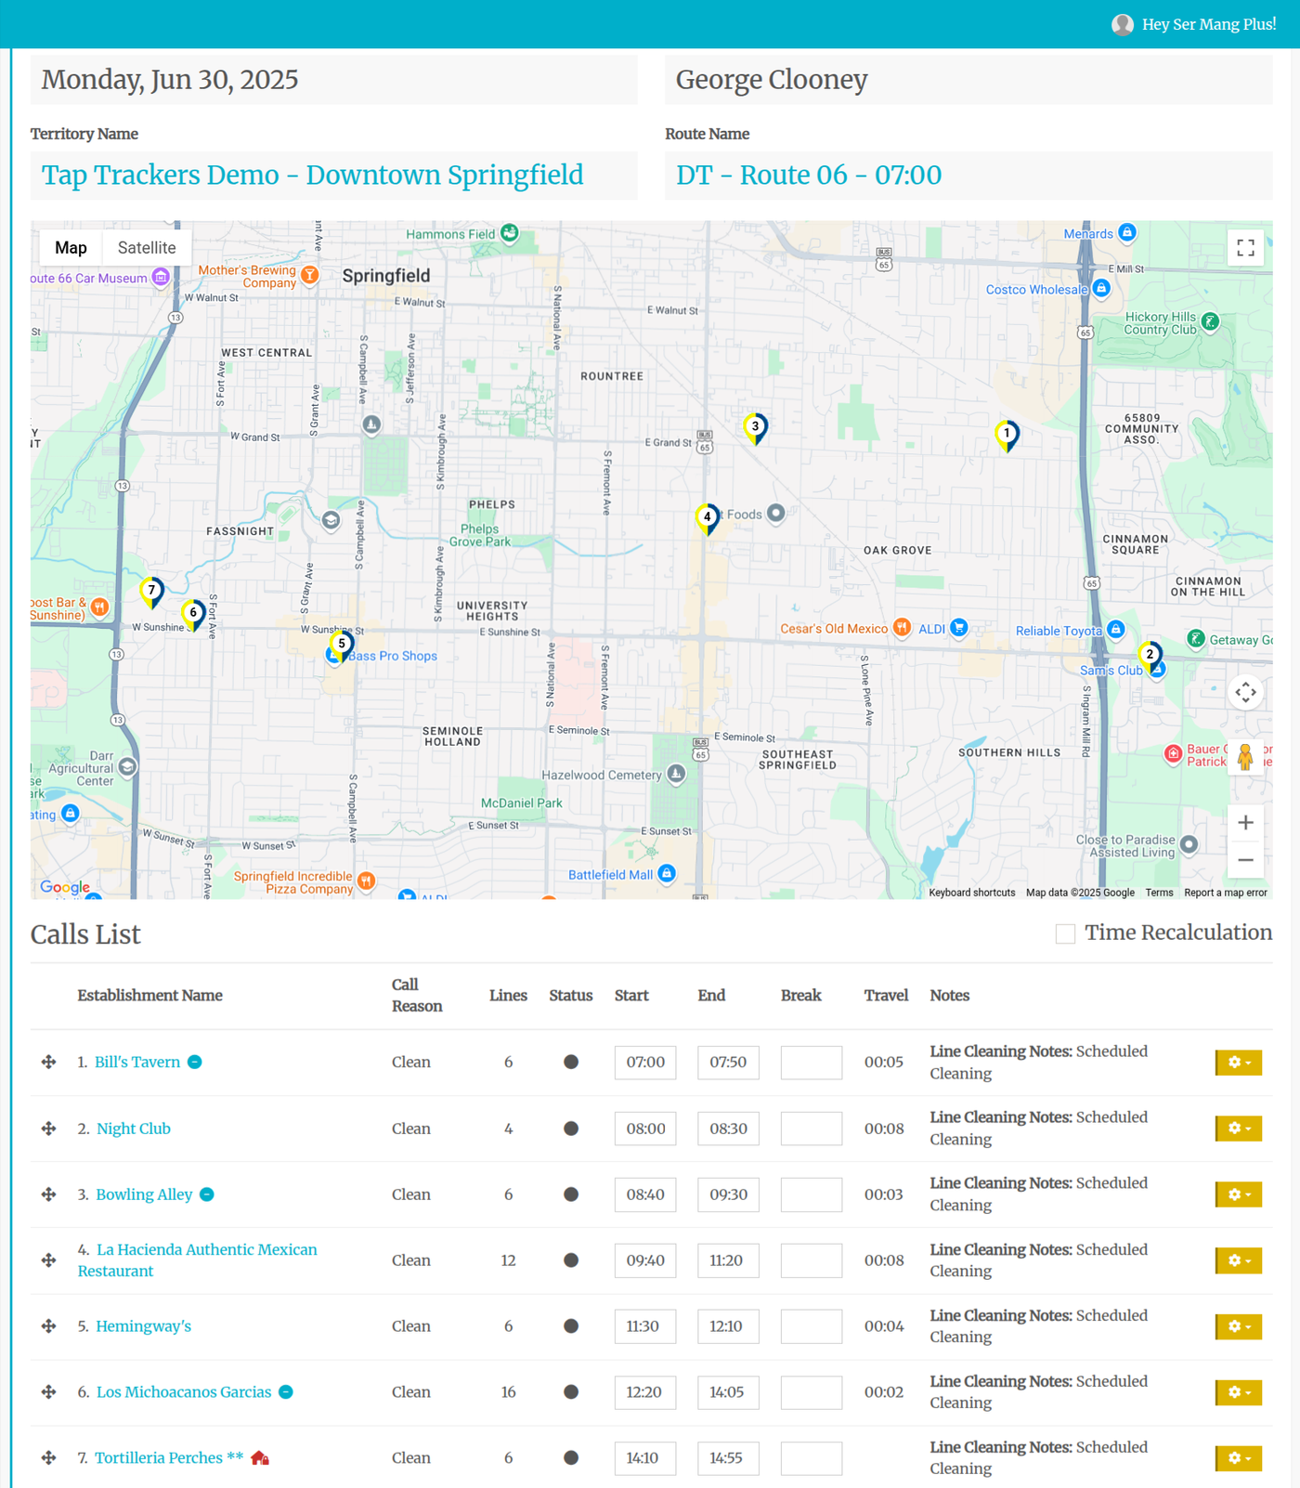Edit the 07:00 start time for Bill's Tavern

pos(645,1063)
